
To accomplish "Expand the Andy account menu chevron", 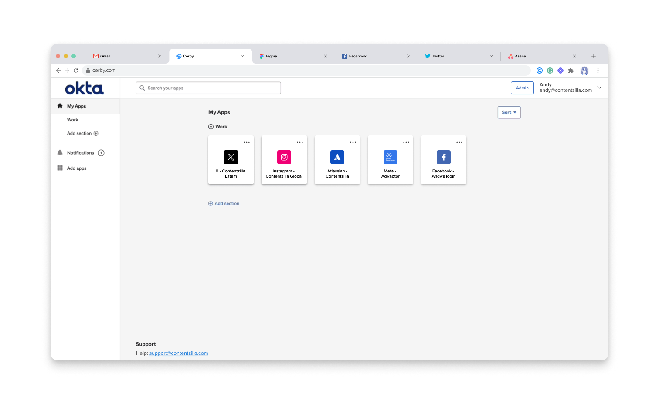I will click(x=599, y=88).
